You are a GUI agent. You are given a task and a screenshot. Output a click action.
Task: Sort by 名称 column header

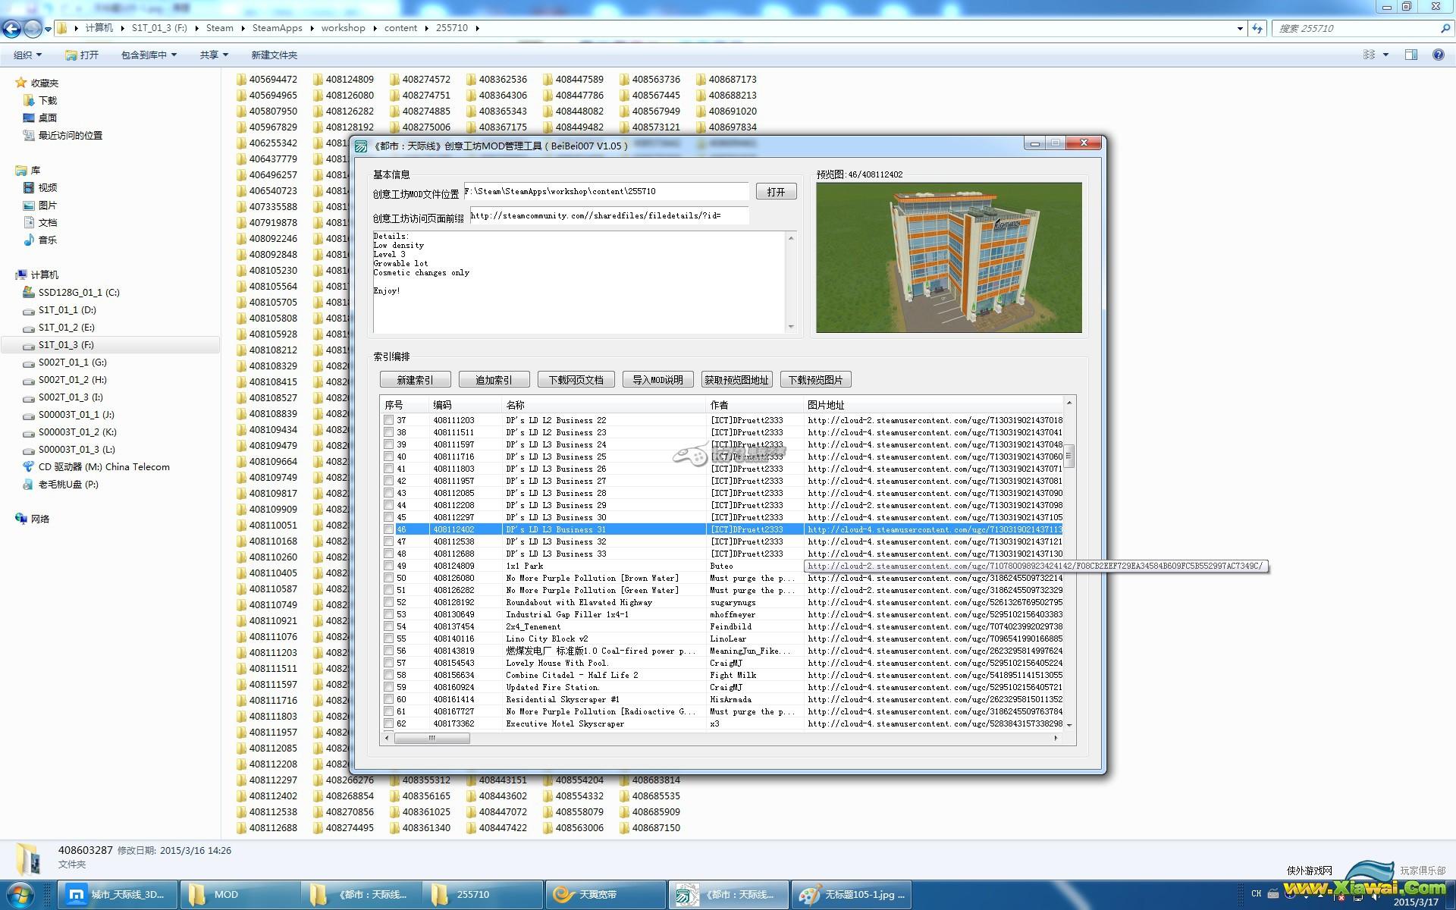604,405
